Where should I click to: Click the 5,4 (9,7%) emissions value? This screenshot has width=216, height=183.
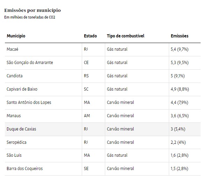179,49
